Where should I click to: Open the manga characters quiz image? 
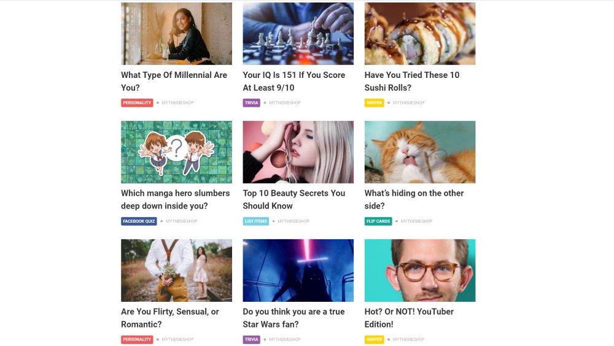[x=176, y=152]
